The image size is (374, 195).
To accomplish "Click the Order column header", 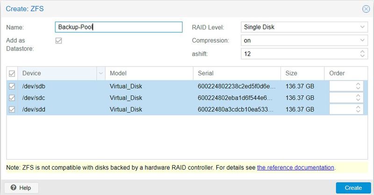I will click(346, 73).
